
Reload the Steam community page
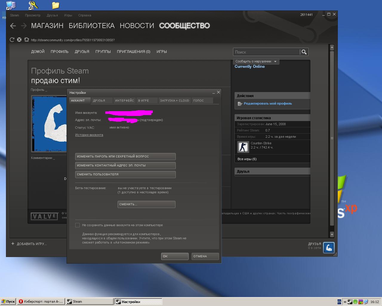12,40
